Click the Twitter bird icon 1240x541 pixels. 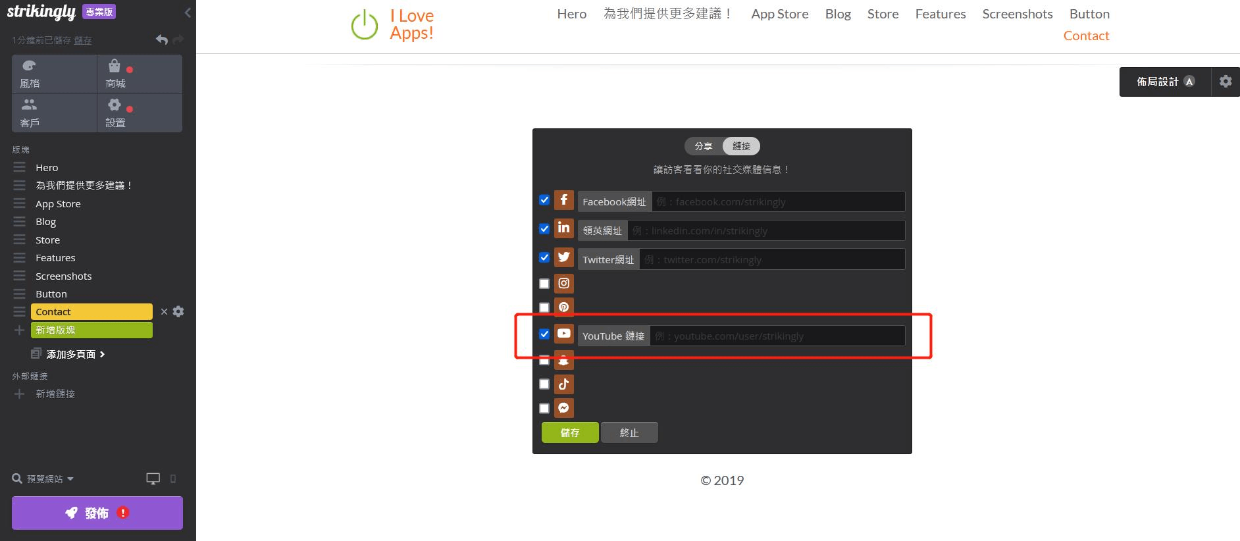tap(564, 257)
